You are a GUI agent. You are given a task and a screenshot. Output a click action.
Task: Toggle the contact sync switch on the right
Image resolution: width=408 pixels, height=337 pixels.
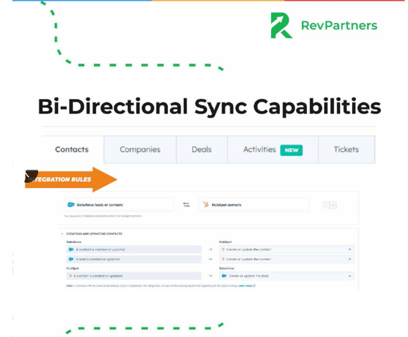tap(330, 206)
